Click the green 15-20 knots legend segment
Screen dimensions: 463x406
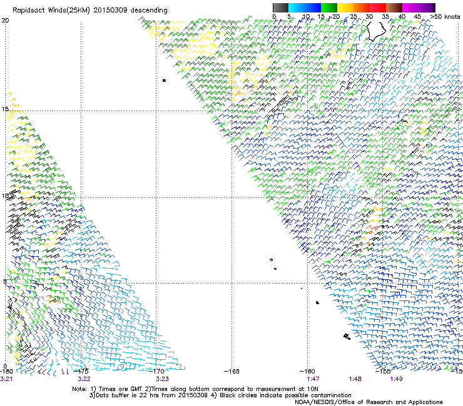[x=329, y=7]
